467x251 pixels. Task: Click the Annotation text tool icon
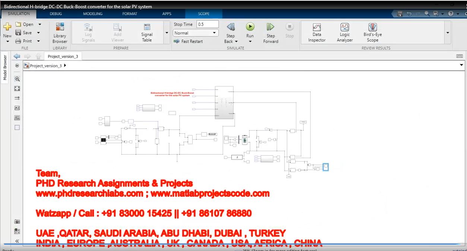[x=17, y=108]
